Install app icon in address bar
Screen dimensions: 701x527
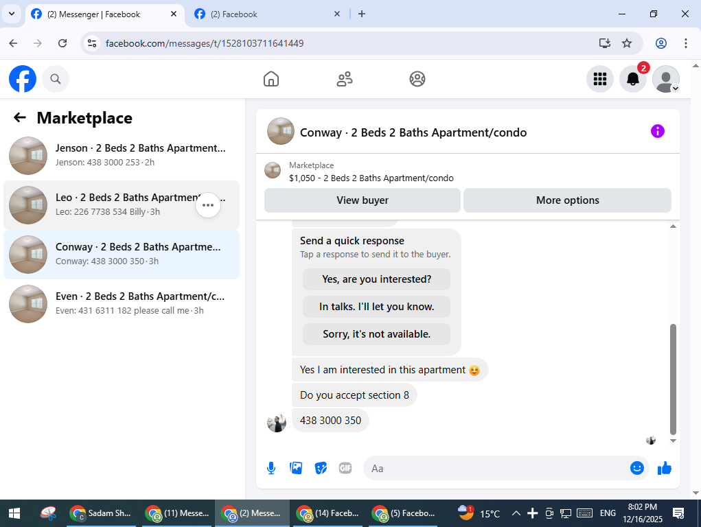(604, 43)
